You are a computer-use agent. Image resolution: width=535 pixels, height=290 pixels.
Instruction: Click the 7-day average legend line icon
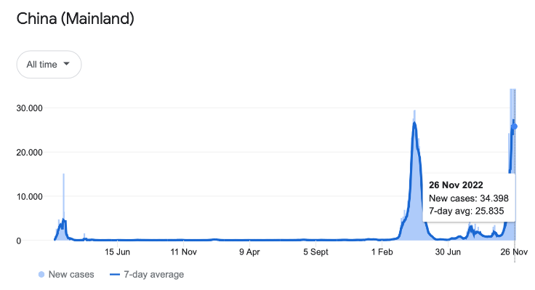click(x=115, y=275)
